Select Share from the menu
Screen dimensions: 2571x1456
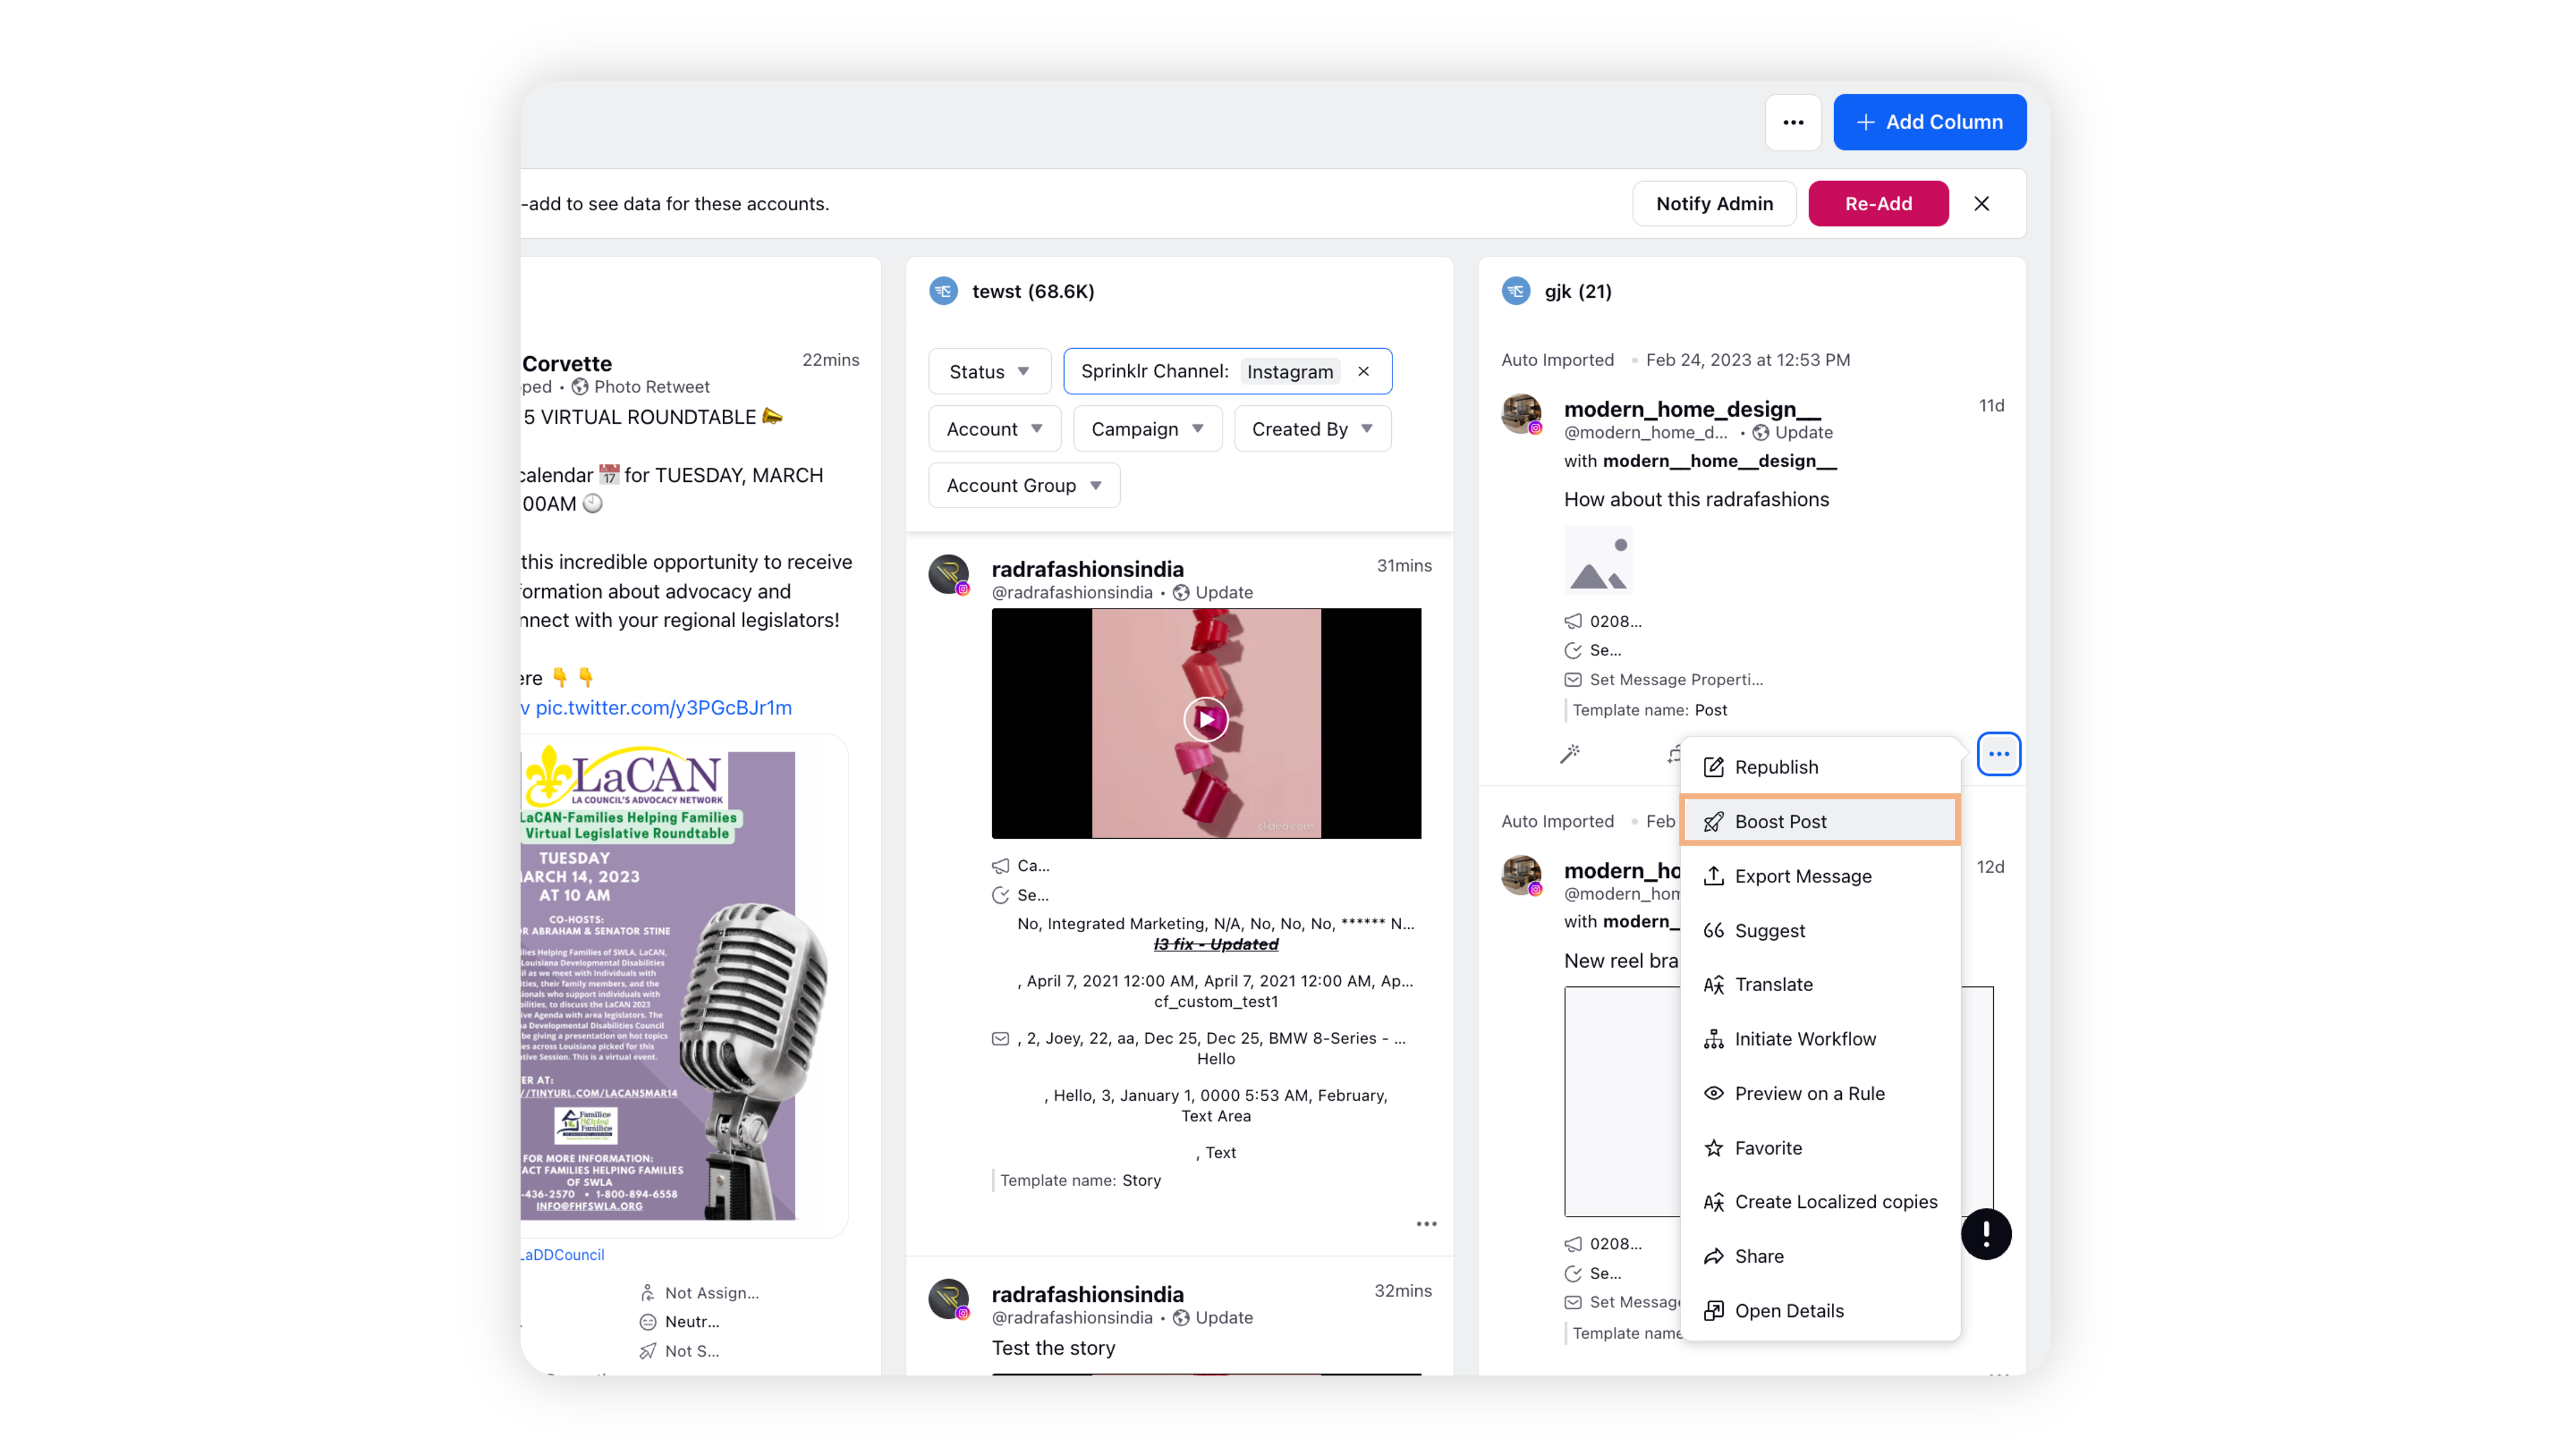click(x=1820, y=1256)
